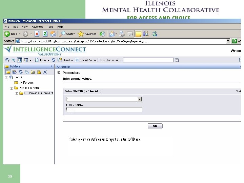The height and width of the screenshot is (183, 244).
Task: Click the Print icon in browser toolbar
Action: (122, 34)
